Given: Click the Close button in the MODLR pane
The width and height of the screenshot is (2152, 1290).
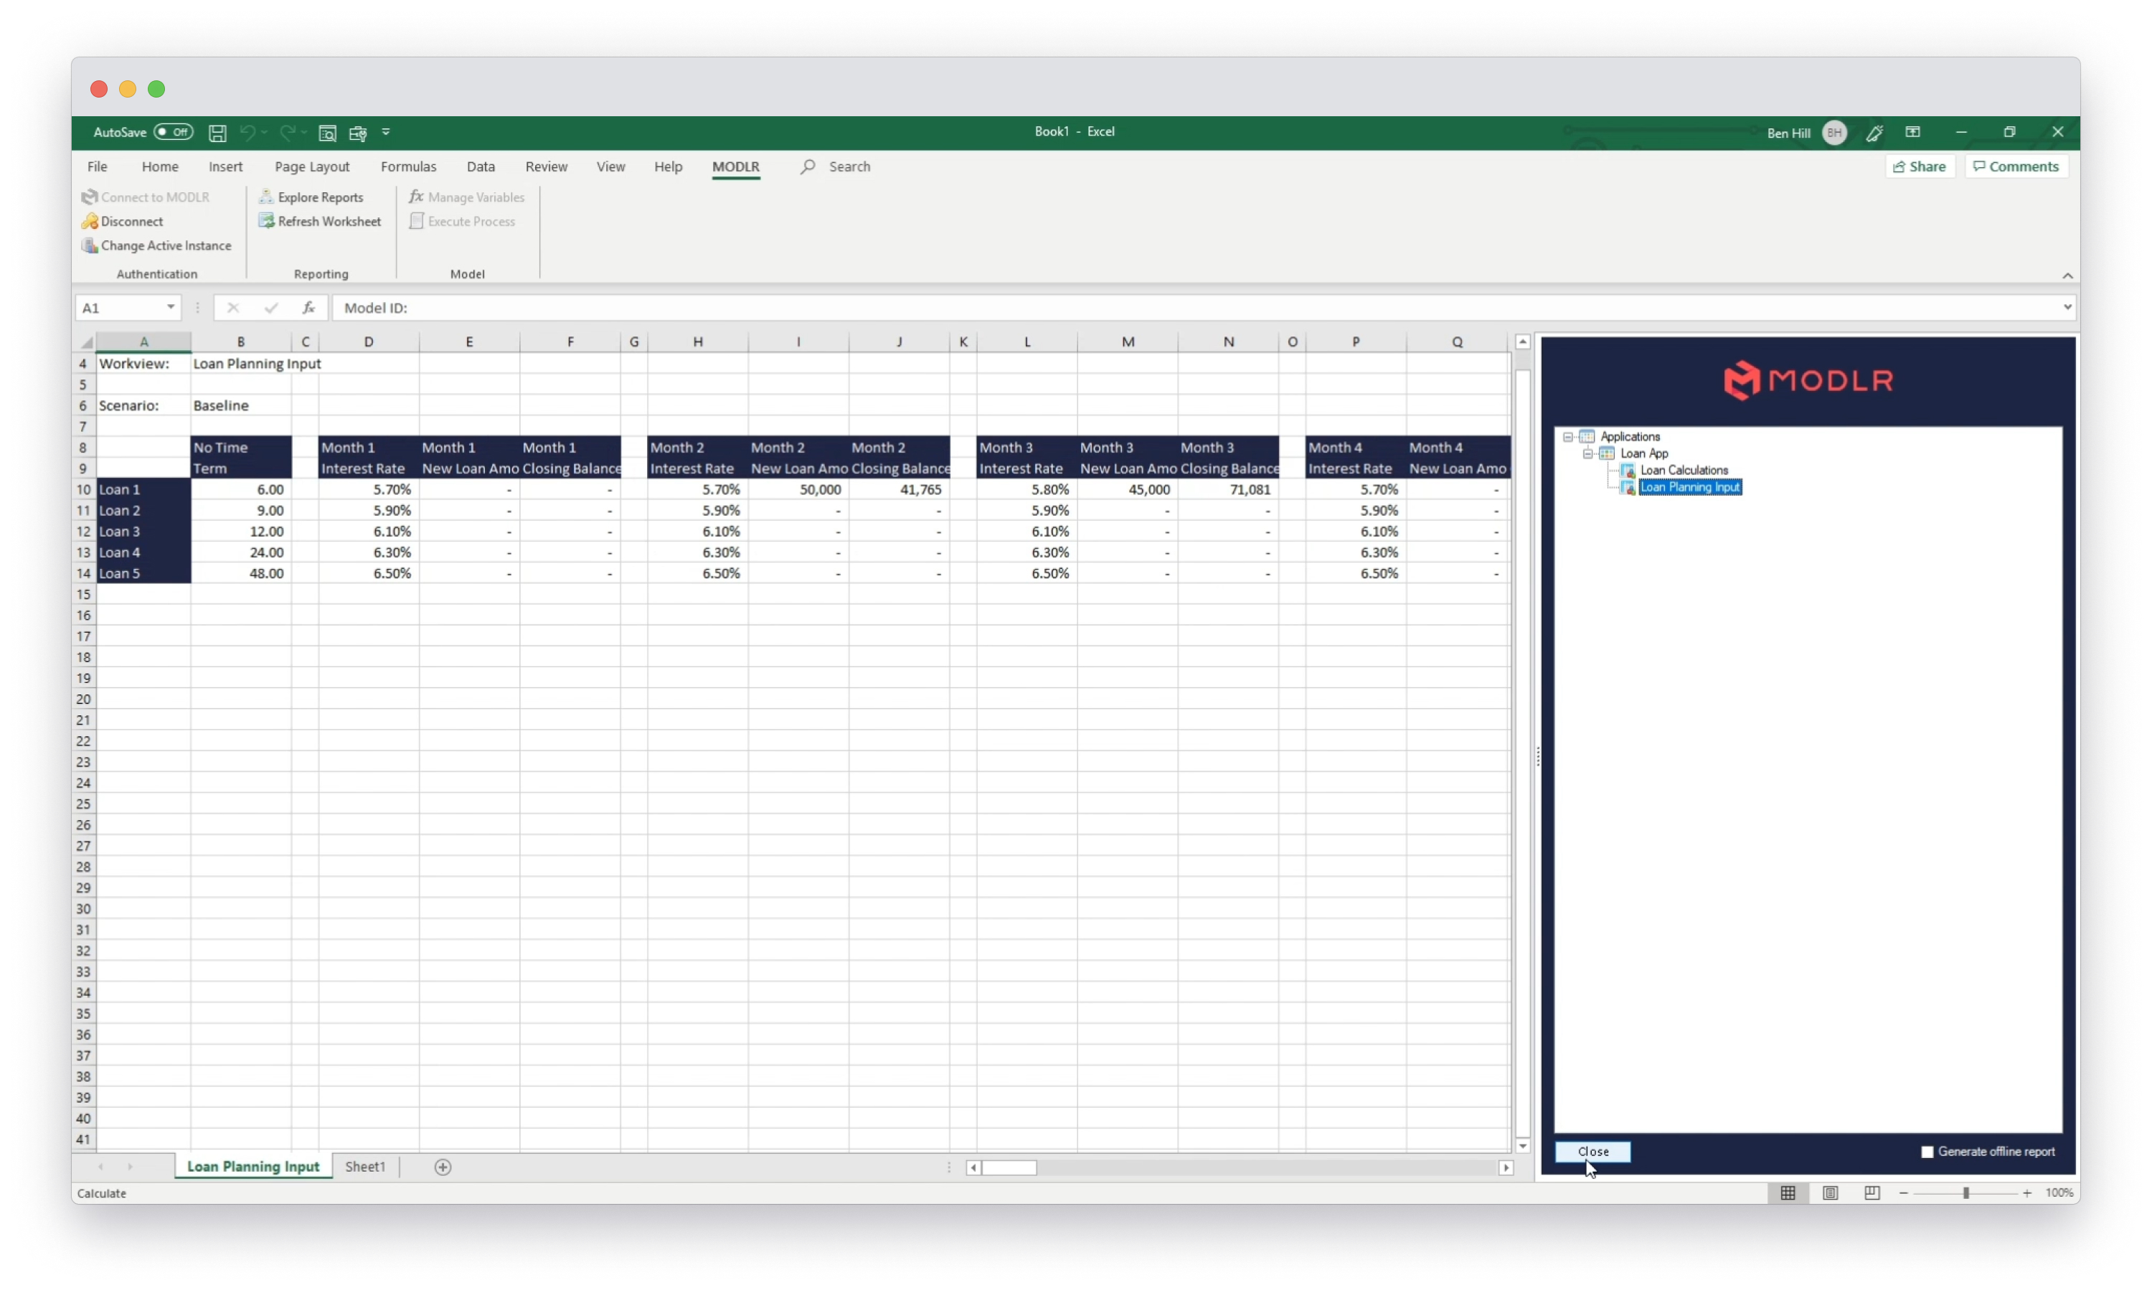Looking at the screenshot, I should click(1592, 1152).
